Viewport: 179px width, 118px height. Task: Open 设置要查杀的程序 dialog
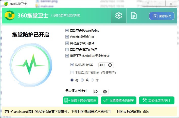pyautogui.click(x=119, y=101)
